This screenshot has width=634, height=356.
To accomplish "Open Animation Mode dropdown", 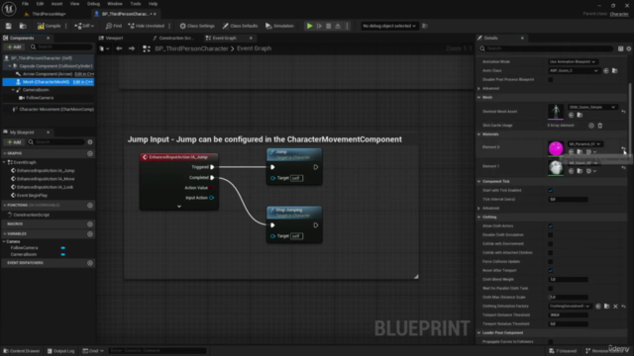I will [x=573, y=61].
